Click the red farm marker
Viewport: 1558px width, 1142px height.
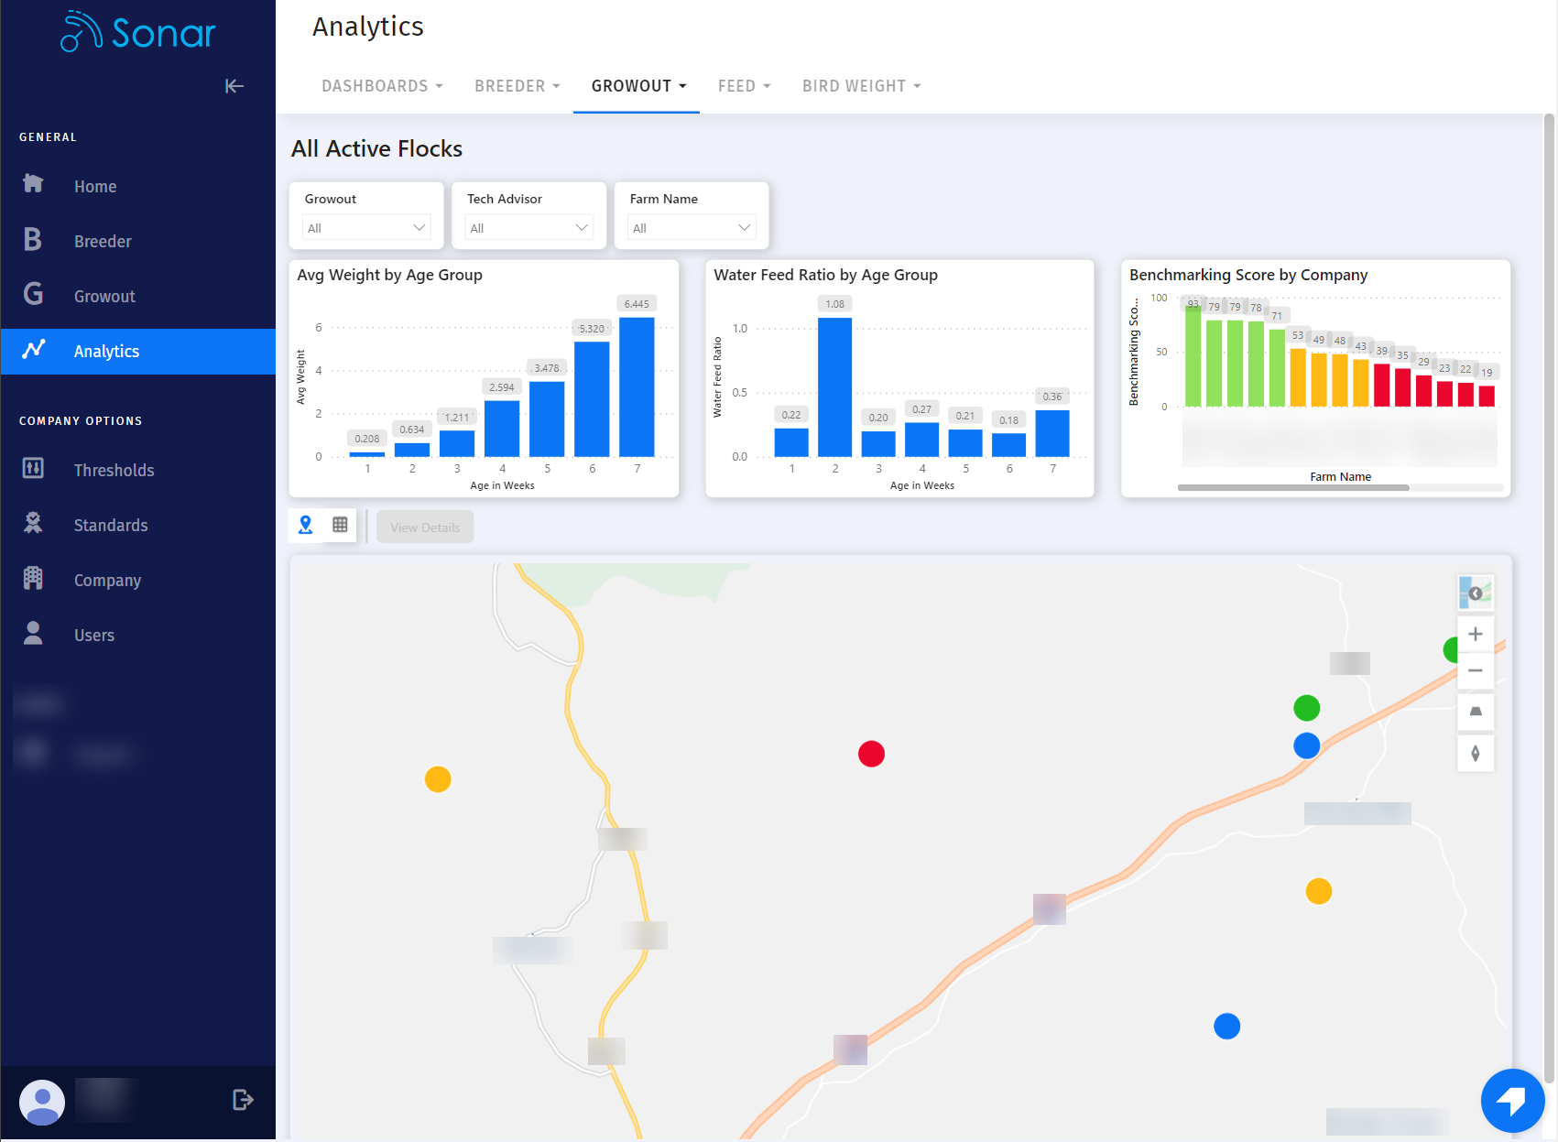click(x=871, y=754)
